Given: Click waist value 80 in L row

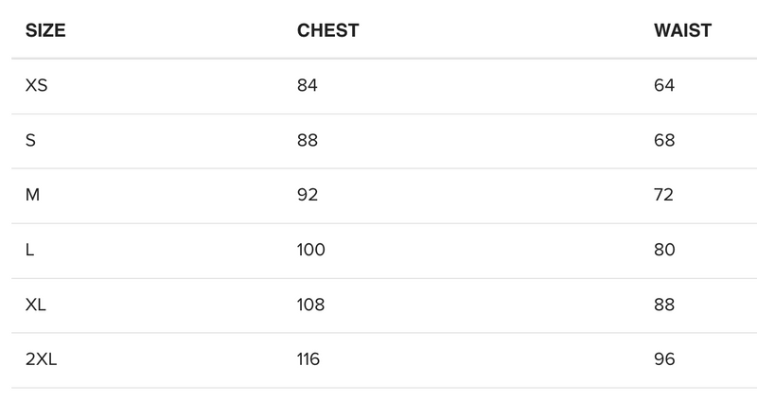Looking at the screenshot, I should (664, 251).
